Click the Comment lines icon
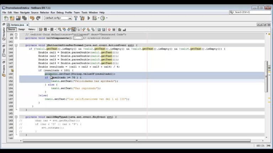This screenshot has height=153, width=273. tap(119, 29)
